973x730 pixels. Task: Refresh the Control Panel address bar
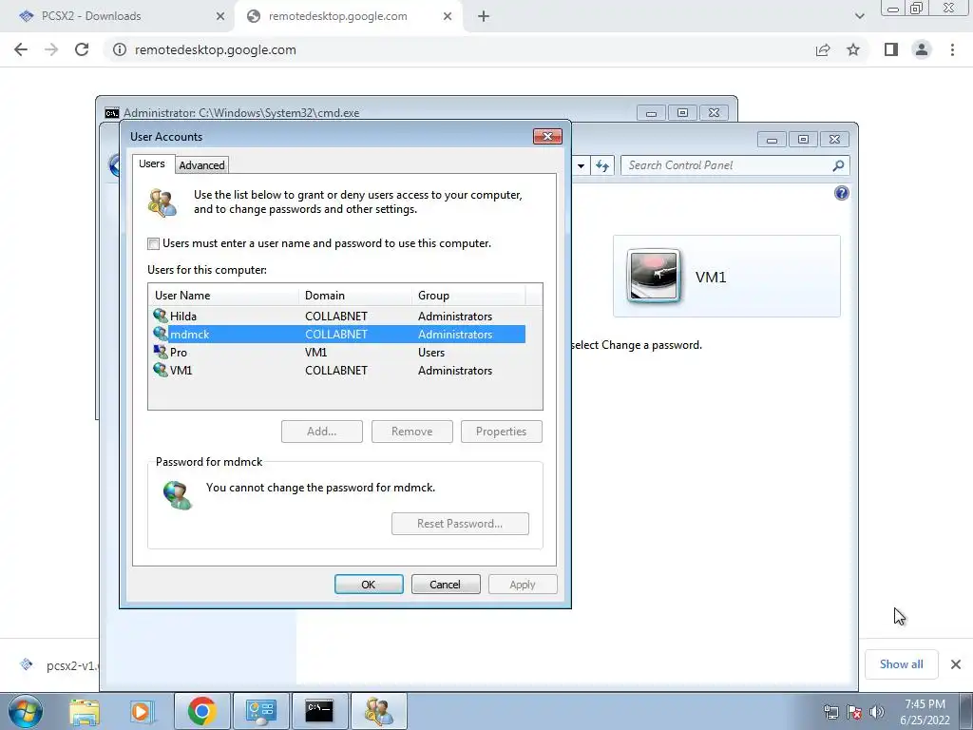[x=601, y=165]
